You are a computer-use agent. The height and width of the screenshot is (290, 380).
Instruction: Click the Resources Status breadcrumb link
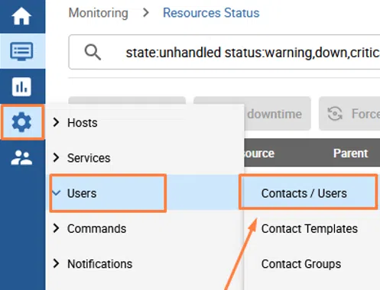tap(211, 13)
